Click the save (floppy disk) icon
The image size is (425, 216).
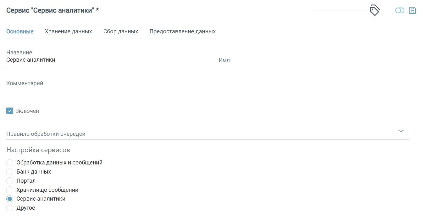(x=412, y=10)
